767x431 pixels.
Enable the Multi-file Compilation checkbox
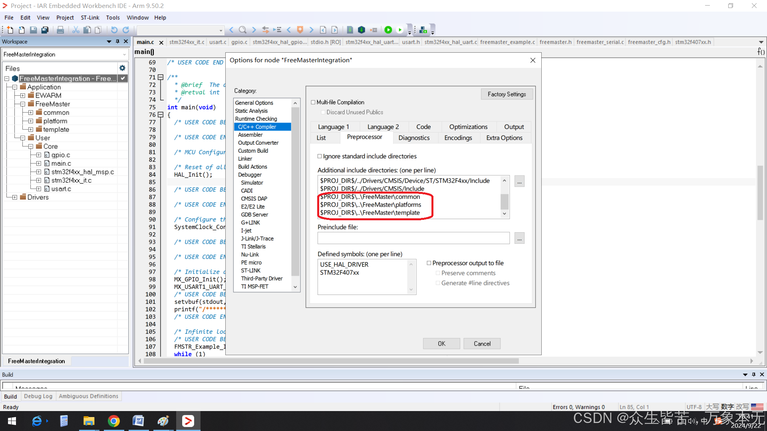coord(313,102)
